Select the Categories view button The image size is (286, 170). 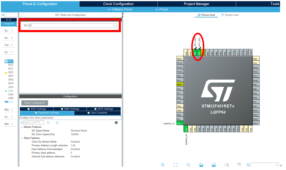9,24
